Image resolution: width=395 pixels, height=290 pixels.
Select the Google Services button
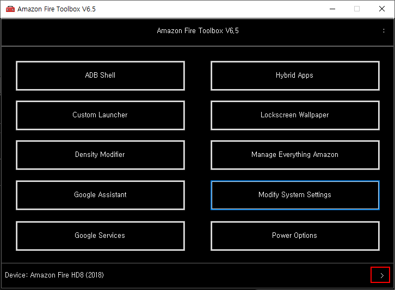tap(100, 236)
